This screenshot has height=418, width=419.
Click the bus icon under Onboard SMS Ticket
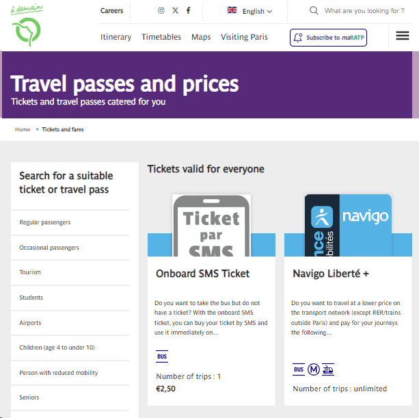click(162, 357)
